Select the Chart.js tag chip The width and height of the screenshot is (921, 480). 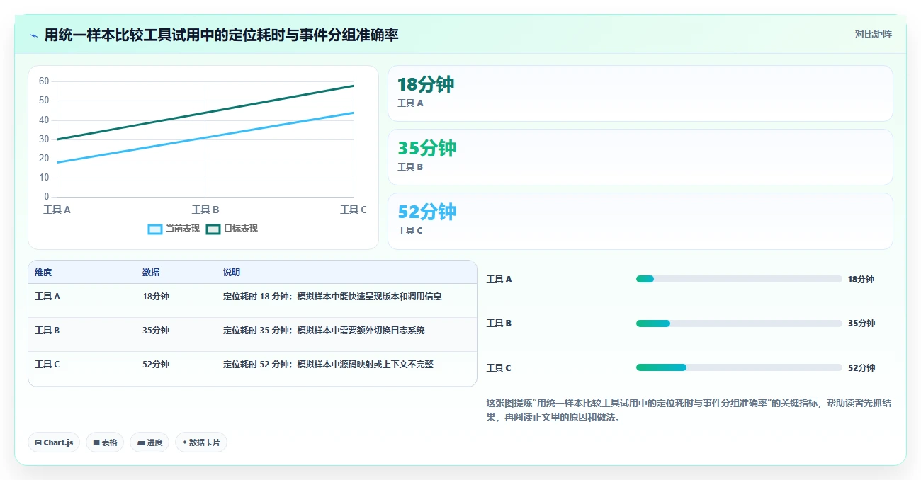tap(54, 442)
